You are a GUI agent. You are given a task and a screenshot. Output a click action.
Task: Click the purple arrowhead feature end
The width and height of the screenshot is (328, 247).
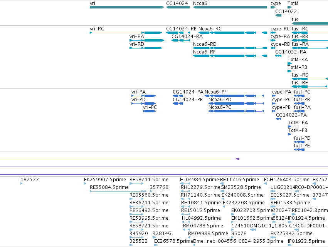point(238,159)
